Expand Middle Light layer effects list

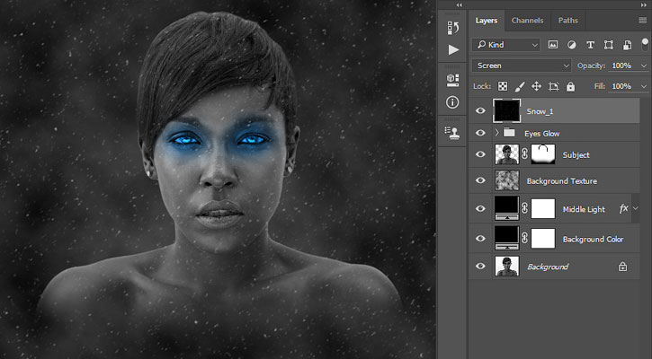(636, 209)
